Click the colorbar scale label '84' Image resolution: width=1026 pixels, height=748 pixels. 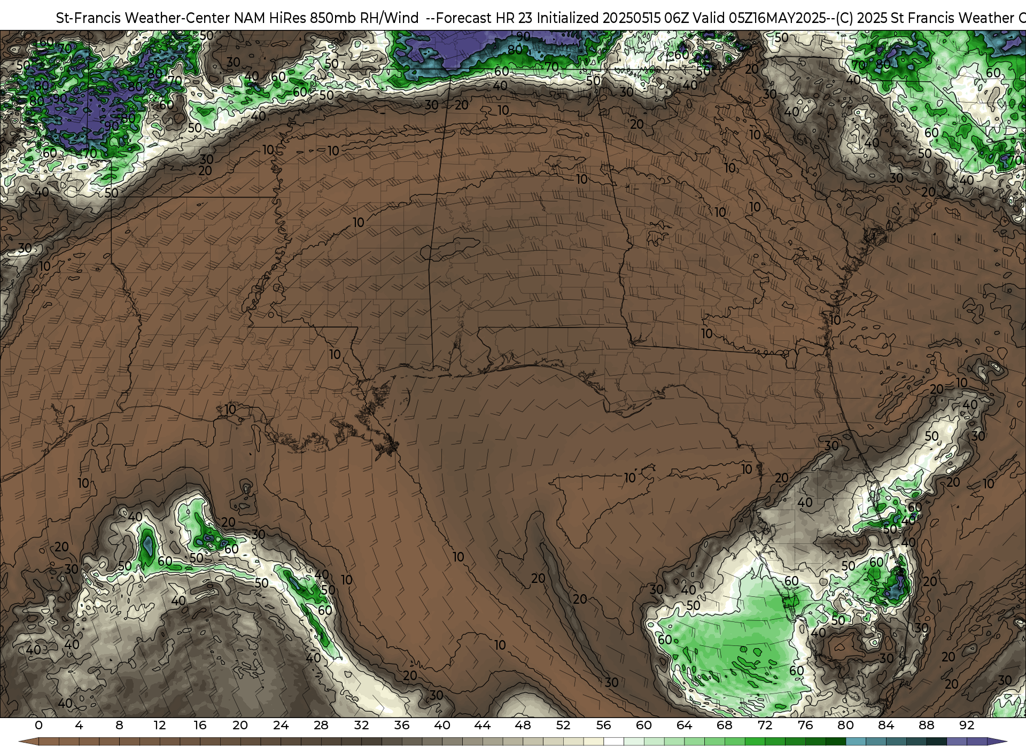pyautogui.click(x=886, y=725)
